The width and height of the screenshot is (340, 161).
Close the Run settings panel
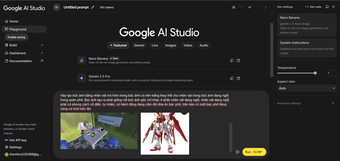[x=333, y=7]
